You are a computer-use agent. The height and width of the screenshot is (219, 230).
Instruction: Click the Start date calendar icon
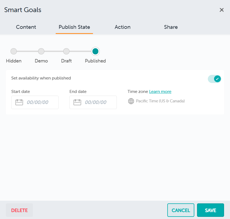pos(19,102)
